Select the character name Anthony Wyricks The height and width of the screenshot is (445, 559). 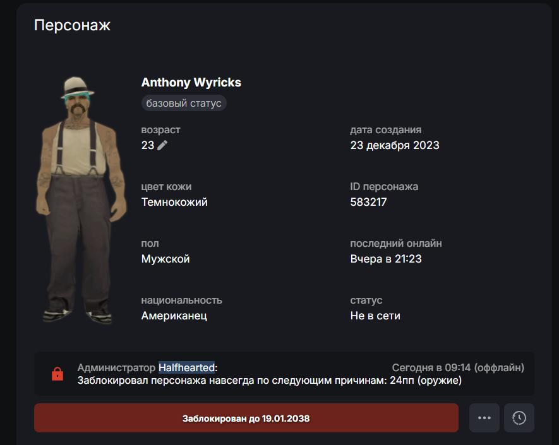(191, 82)
